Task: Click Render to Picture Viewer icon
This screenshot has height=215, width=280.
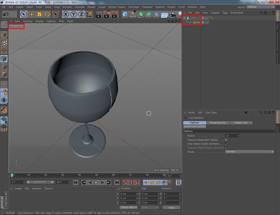Action: coord(107,15)
